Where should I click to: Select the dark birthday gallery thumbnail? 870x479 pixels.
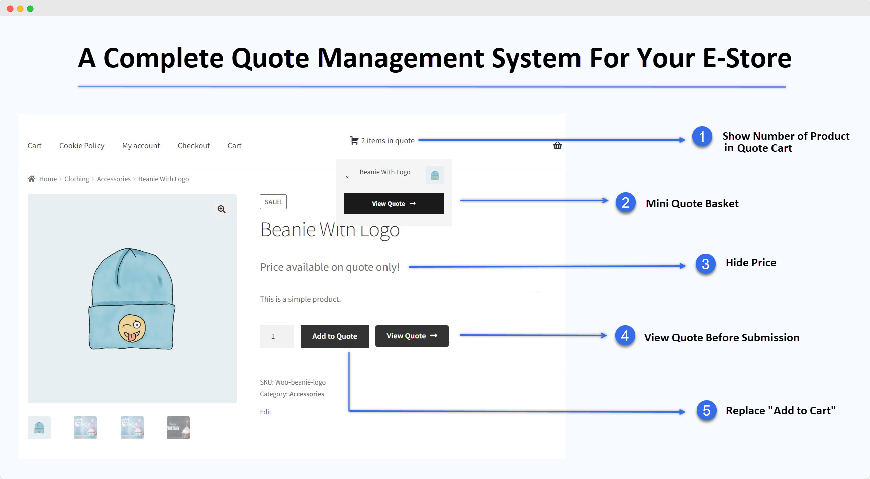coord(178,428)
